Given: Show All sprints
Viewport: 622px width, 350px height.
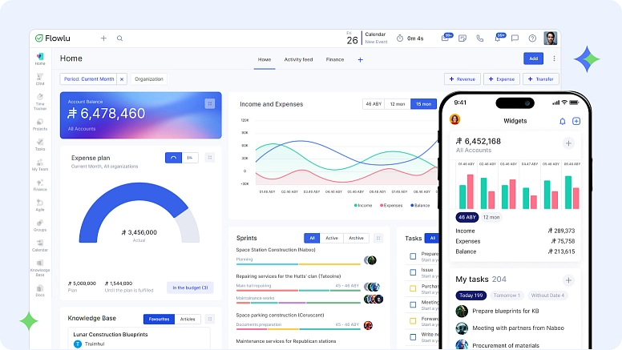Looking at the screenshot, I should (x=312, y=238).
